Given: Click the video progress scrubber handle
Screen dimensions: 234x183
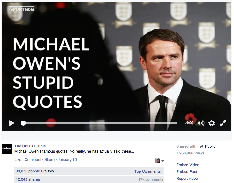Looking at the screenshot, I should pos(23,123).
